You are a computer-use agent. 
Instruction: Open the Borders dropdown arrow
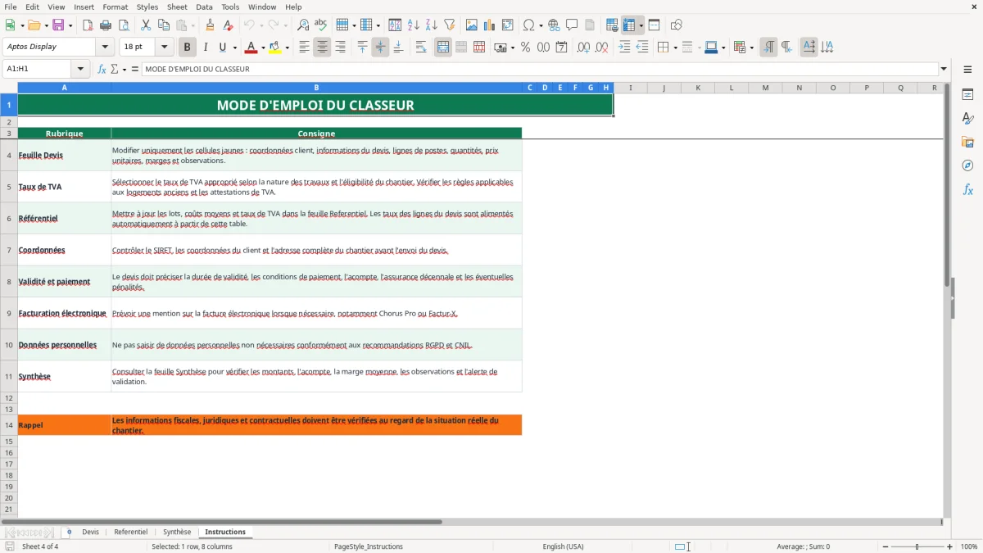coord(675,48)
